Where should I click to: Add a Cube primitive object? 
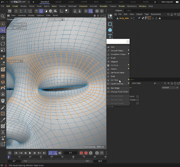click(110, 30)
